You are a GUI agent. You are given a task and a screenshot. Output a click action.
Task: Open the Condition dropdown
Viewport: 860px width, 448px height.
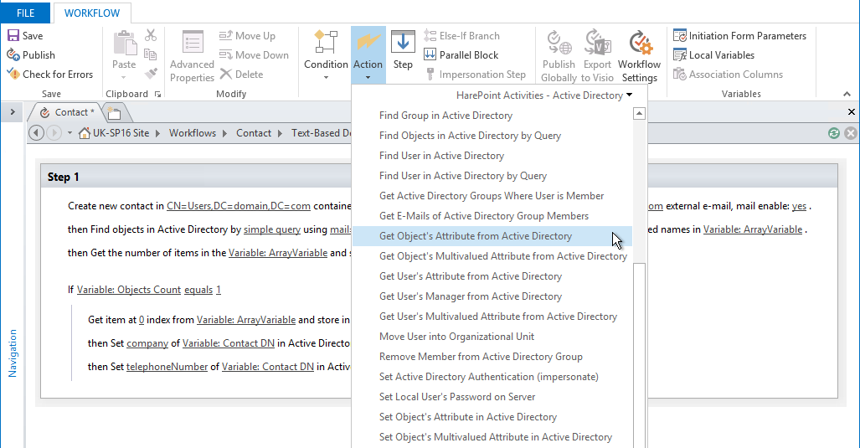[x=326, y=55]
